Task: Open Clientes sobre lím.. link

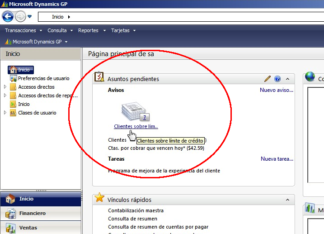Action: tap(136, 126)
